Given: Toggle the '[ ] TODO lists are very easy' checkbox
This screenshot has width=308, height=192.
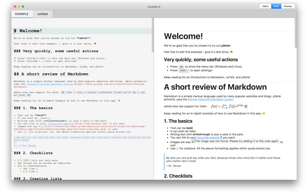Looking at the screenshot, I should pos(20,161).
